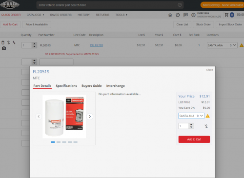The height and width of the screenshot is (178, 244).
Task: Click the camera icon for FL2051S row
Action: [4, 48]
